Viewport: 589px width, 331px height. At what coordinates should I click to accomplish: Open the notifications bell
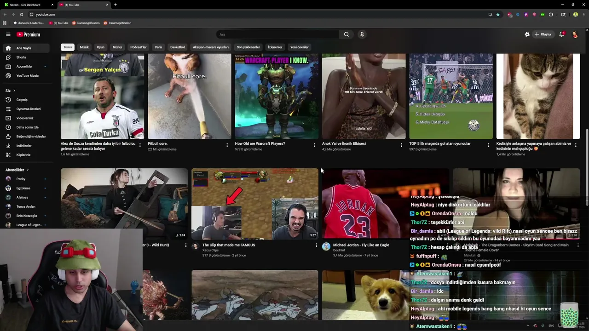tap(561, 34)
